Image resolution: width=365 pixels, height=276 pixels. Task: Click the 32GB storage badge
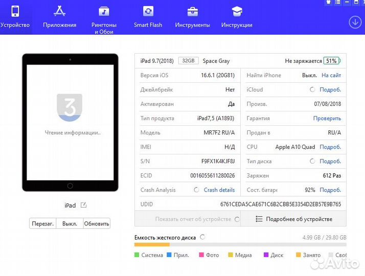[x=188, y=61]
